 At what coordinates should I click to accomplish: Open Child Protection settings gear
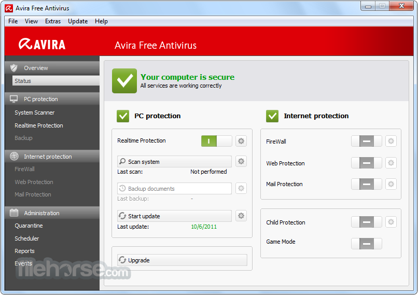pos(391,222)
